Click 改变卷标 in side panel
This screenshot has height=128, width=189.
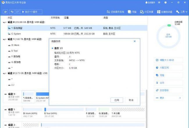(x=168, y=90)
